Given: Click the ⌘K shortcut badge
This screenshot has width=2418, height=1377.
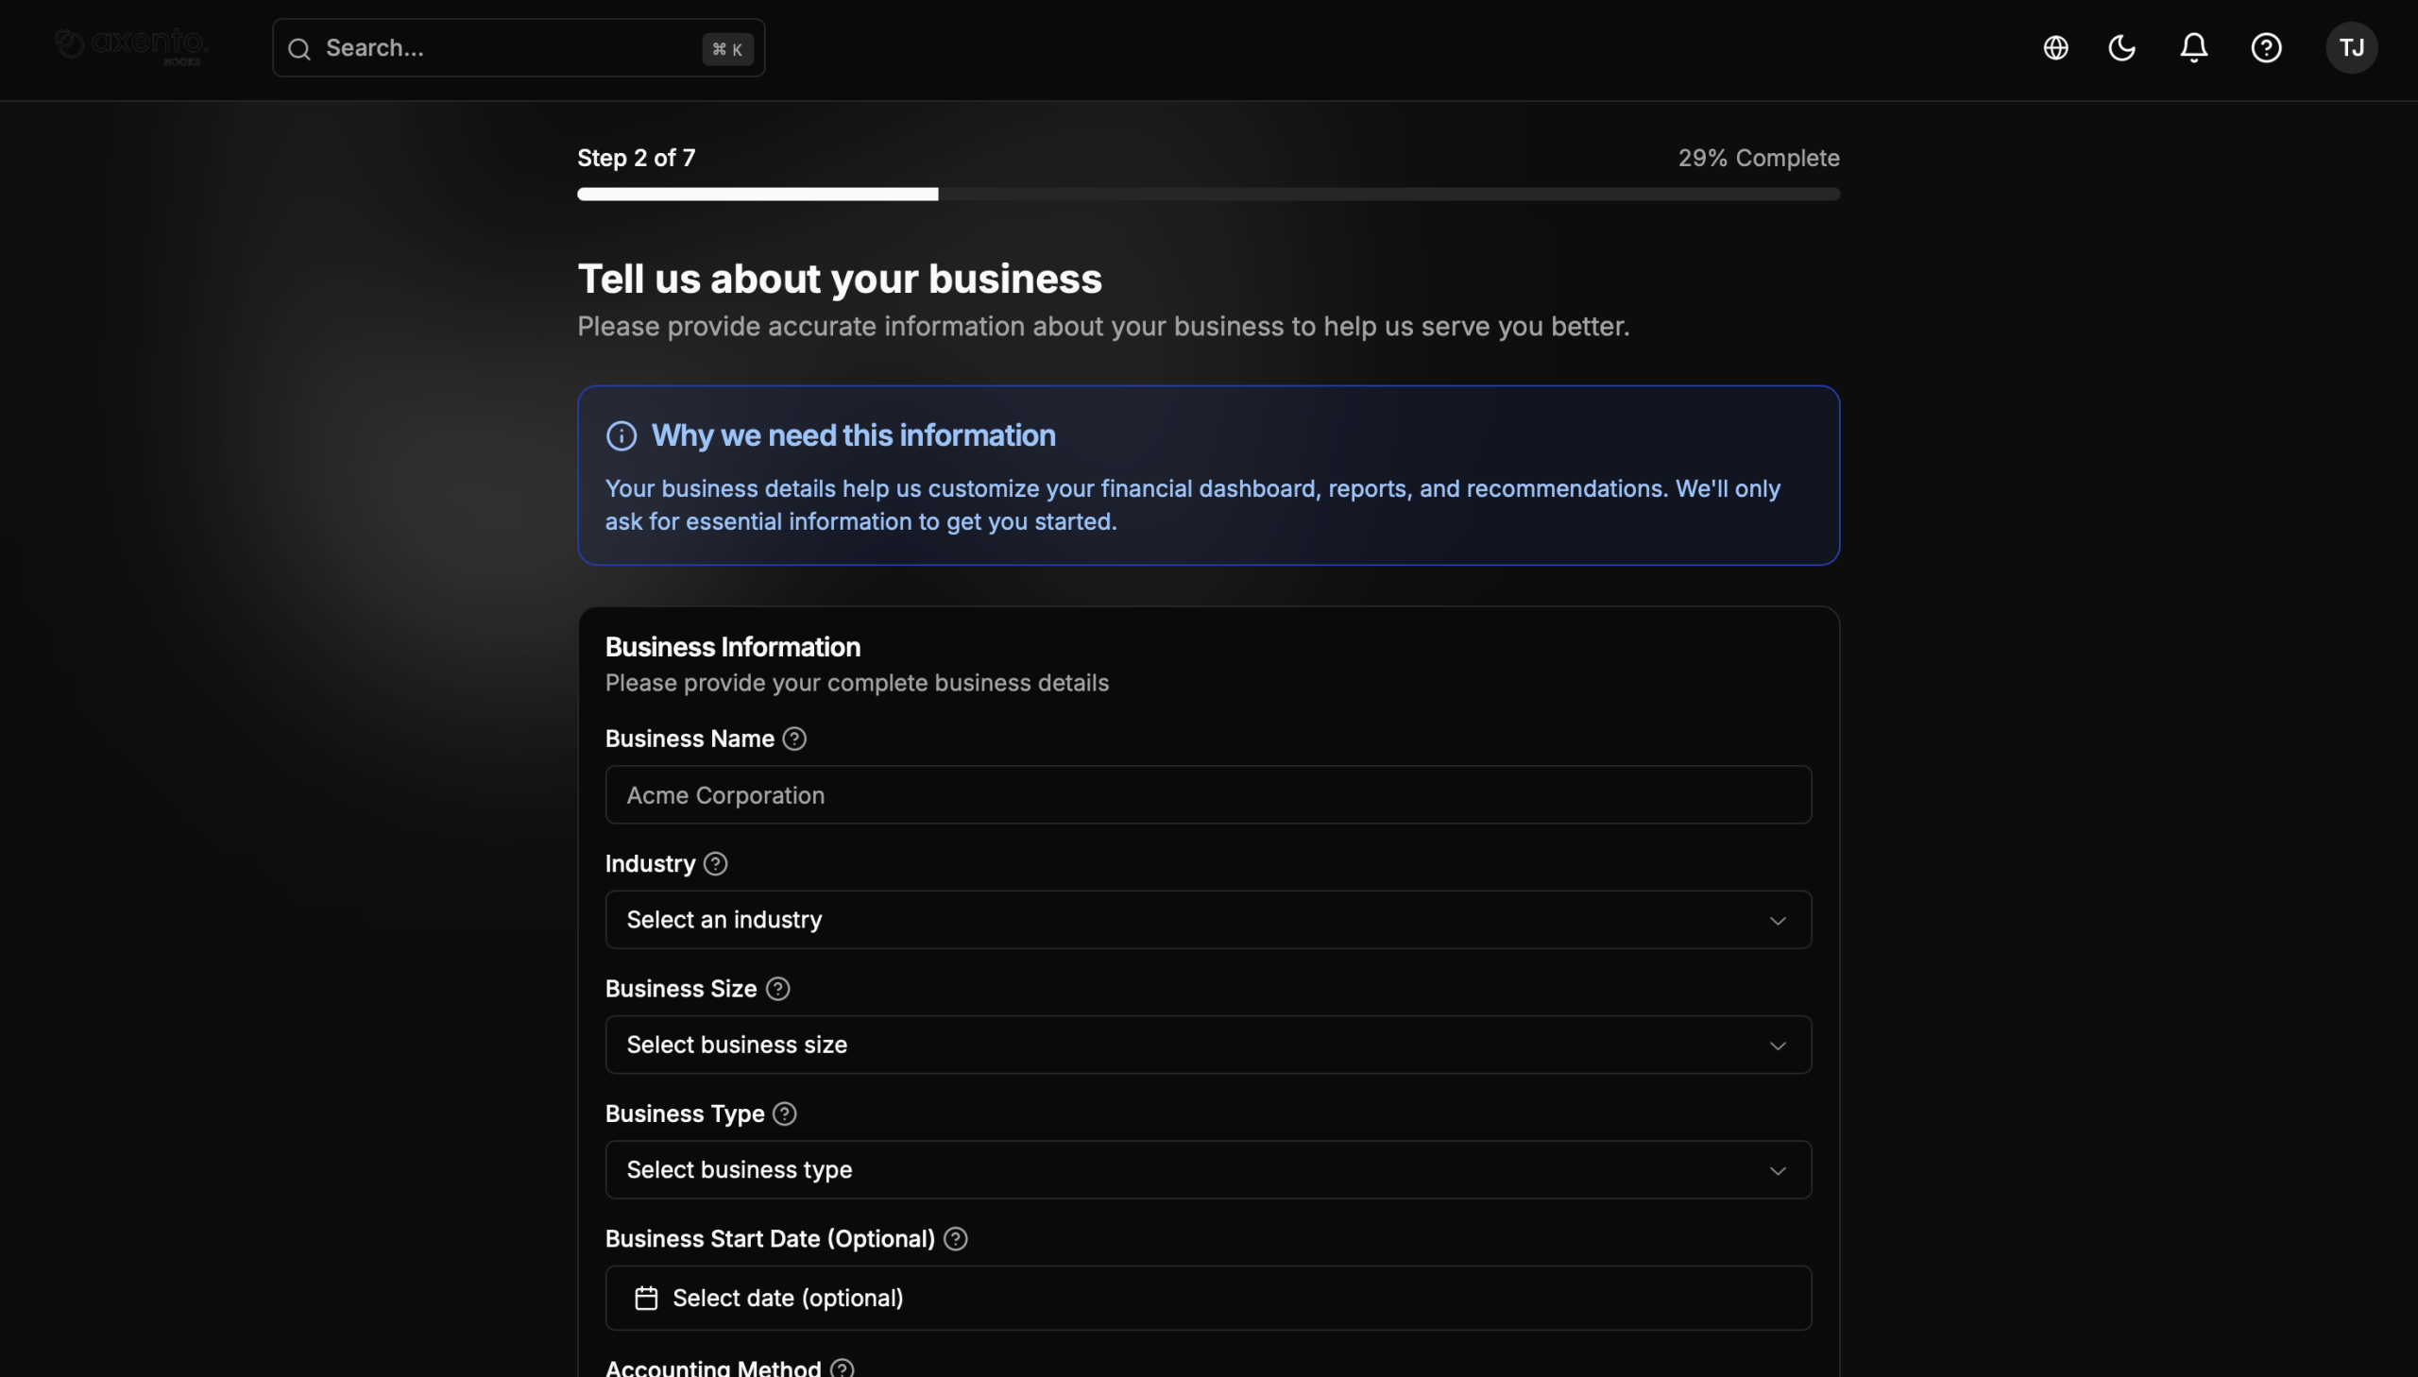Looking at the screenshot, I should tap(727, 49).
